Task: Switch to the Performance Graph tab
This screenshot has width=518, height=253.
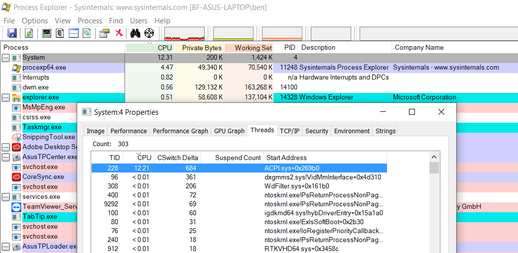Action: [180, 131]
